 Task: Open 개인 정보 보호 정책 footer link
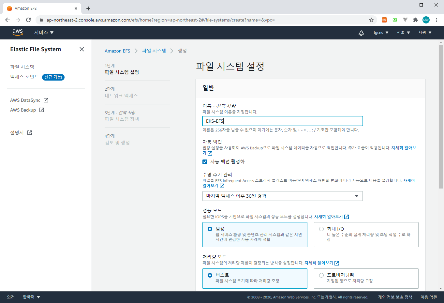pos(395,297)
